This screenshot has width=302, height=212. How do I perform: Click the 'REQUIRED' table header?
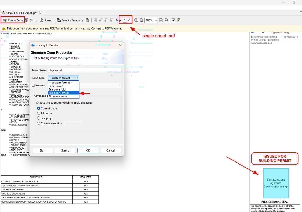[86, 177]
